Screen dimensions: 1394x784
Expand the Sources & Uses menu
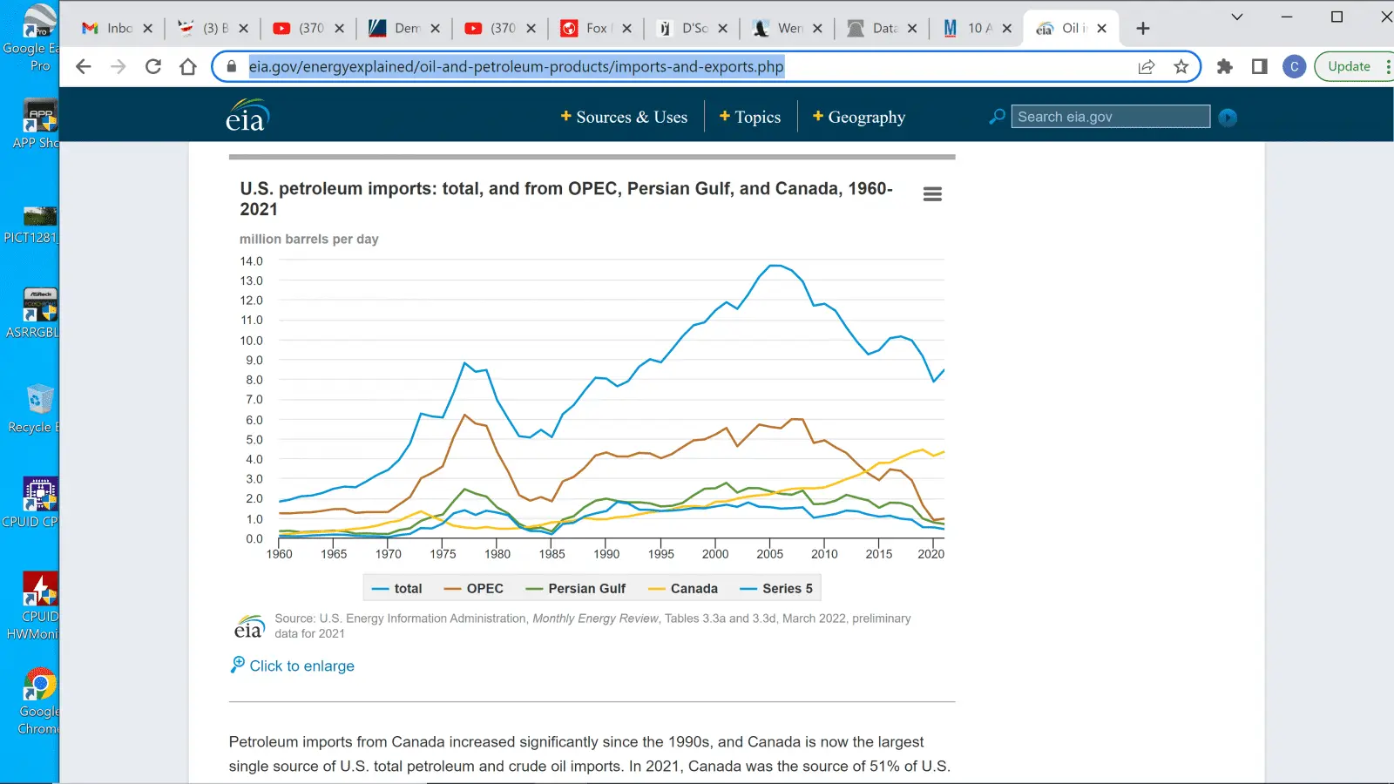[624, 118]
